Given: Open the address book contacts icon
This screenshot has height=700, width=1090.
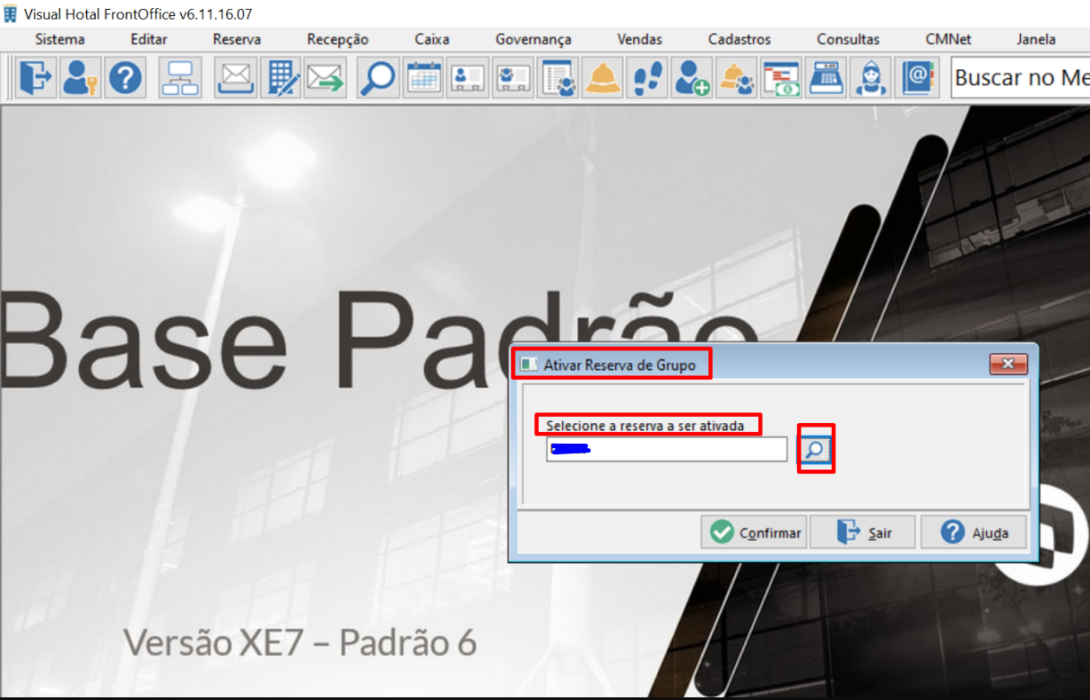Looking at the screenshot, I should coord(917,78).
